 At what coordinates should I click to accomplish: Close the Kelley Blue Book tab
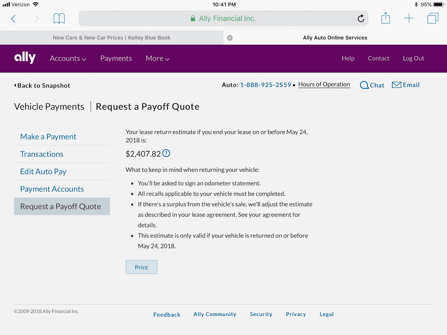click(x=230, y=37)
